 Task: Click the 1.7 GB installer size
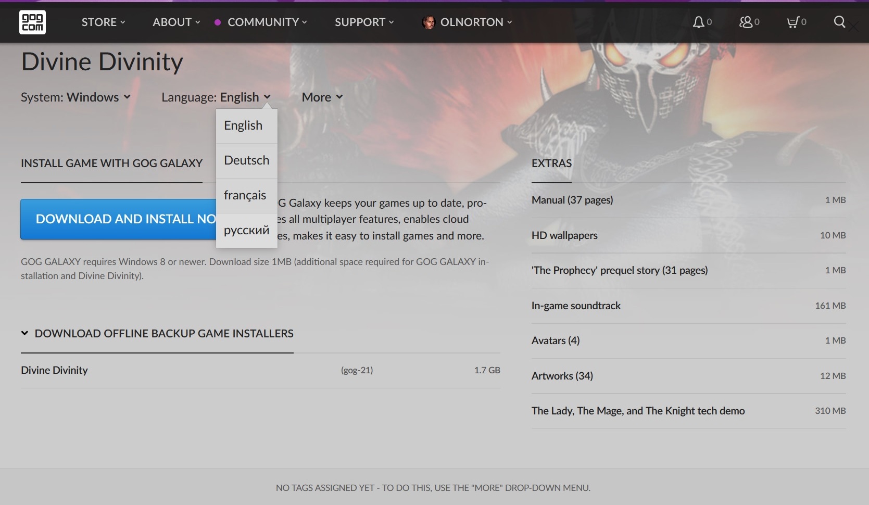click(x=487, y=370)
